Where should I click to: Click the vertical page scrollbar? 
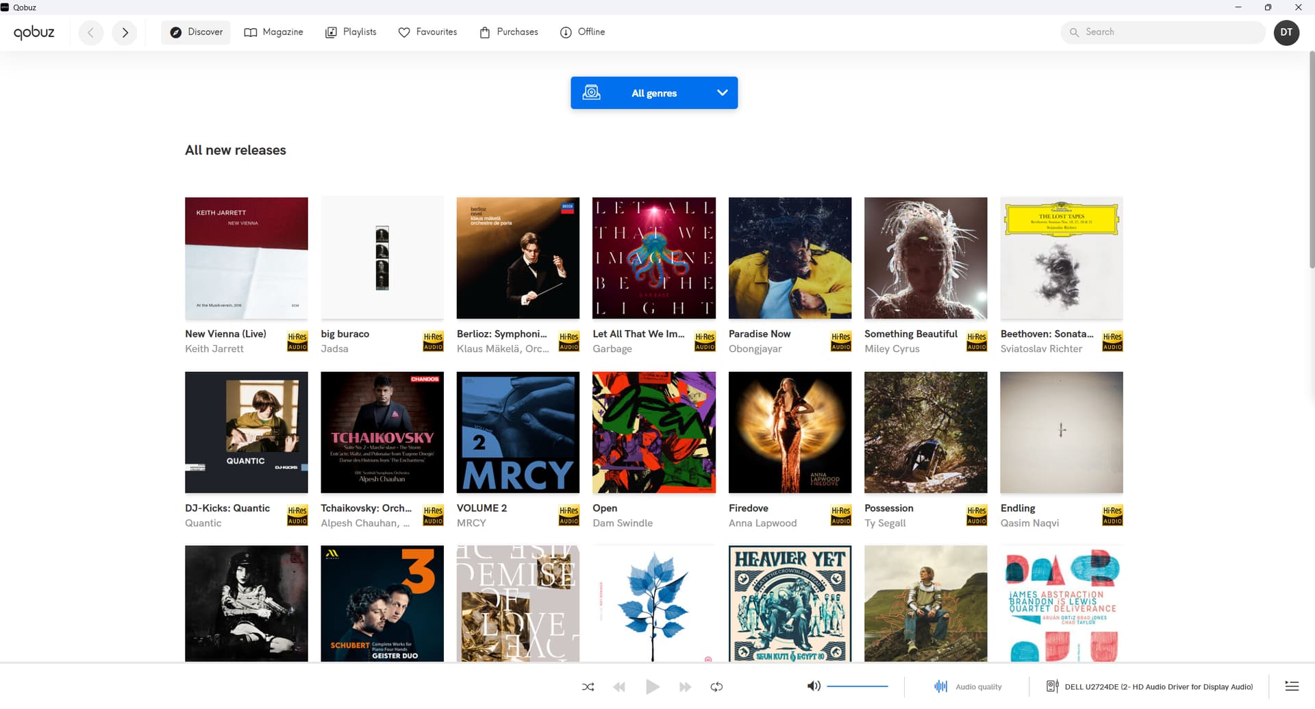(1312, 160)
